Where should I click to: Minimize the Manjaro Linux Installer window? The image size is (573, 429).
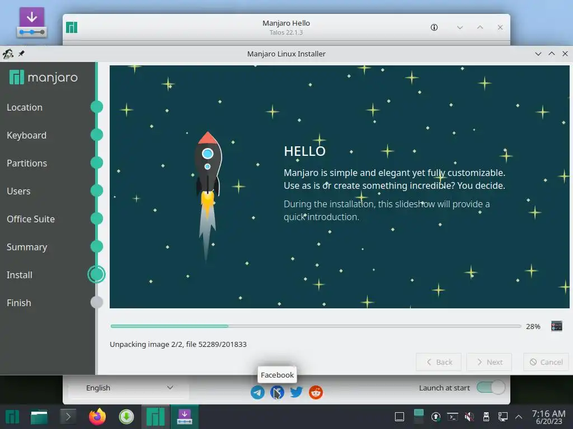[538, 54]
